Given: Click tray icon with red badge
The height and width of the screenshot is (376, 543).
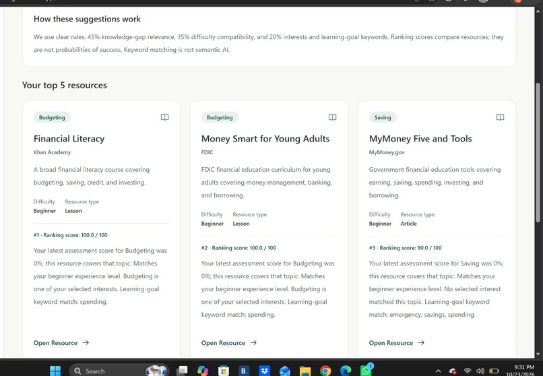Looking at the screenshot, I should pyautogui.click(x=453, y=371).
